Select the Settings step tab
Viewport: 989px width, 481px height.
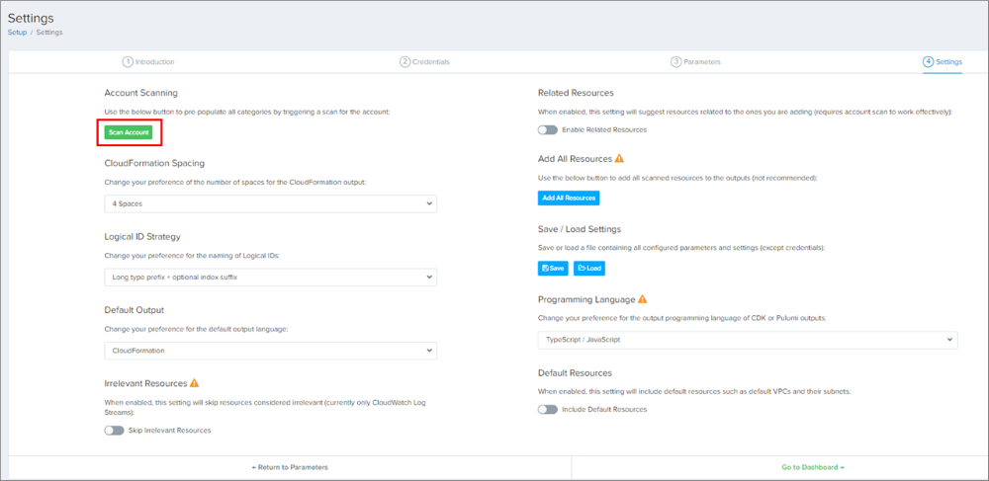click(x=942, y=61)
